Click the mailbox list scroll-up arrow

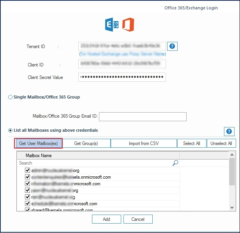(232, 155)
